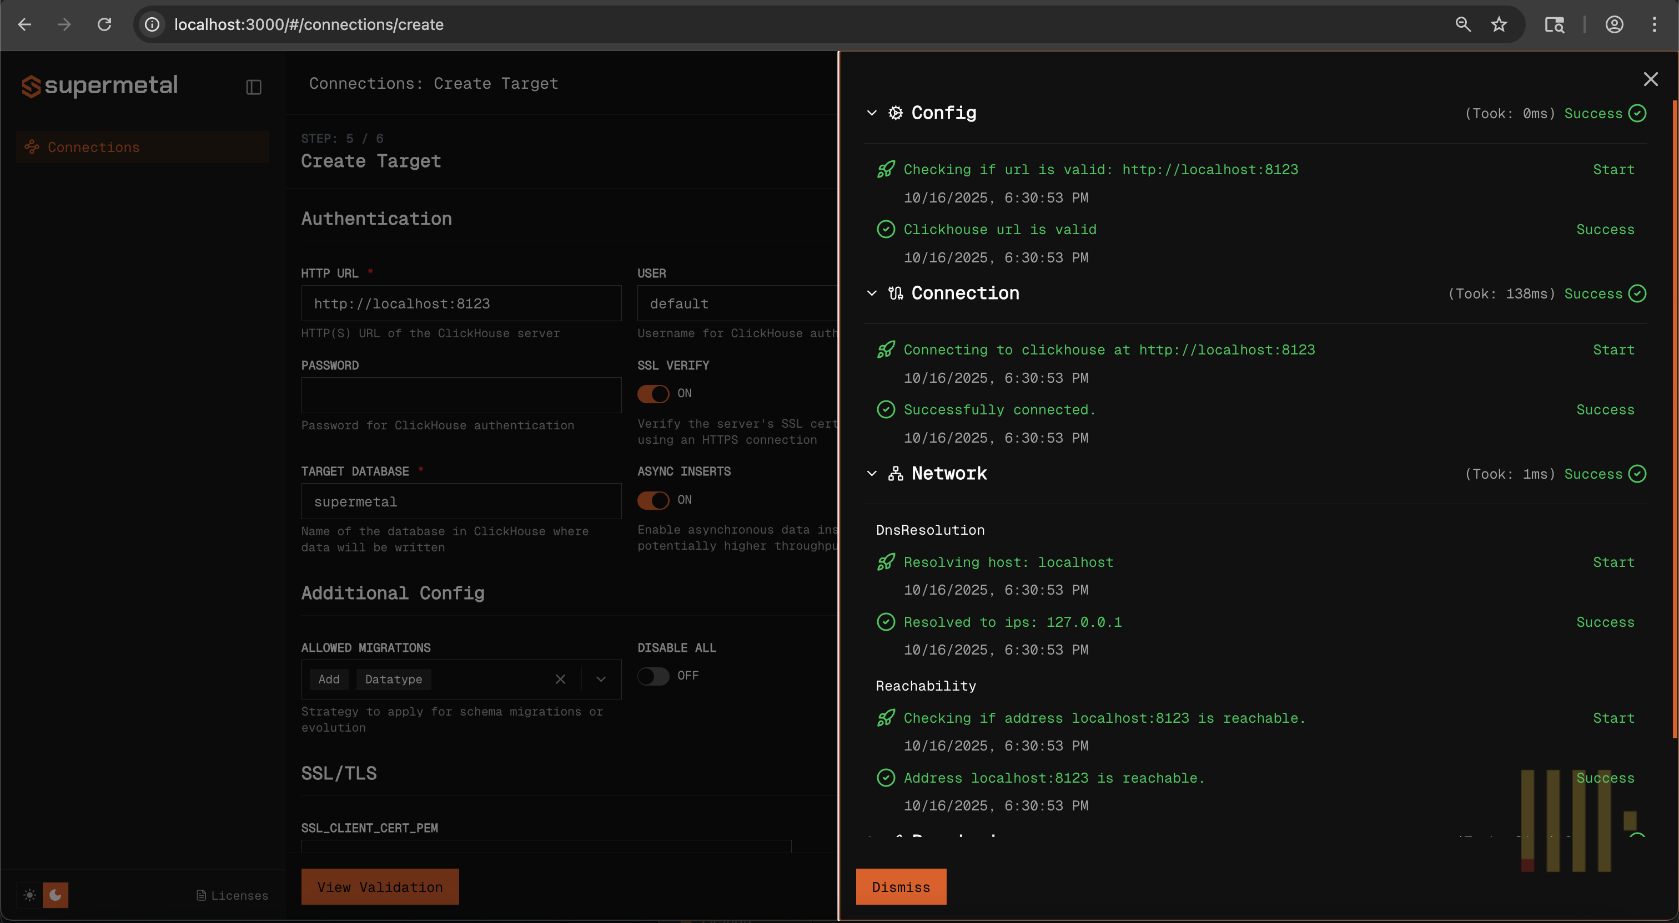Click the gear icon beside Config heading
1679x923 pixels.
coord(896,112)
